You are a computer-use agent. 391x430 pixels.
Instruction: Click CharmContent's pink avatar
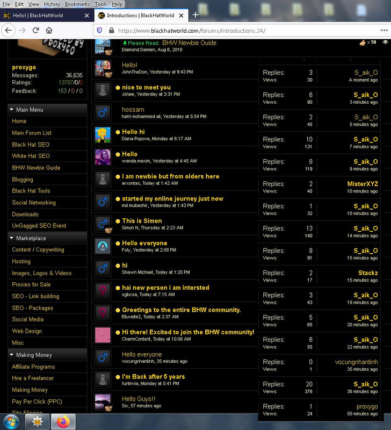103,335
